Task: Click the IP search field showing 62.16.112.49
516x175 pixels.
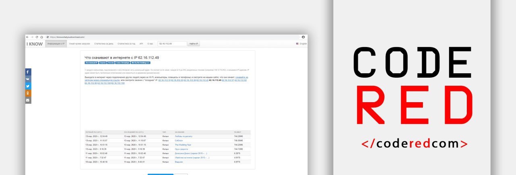Action: point(172,43)
